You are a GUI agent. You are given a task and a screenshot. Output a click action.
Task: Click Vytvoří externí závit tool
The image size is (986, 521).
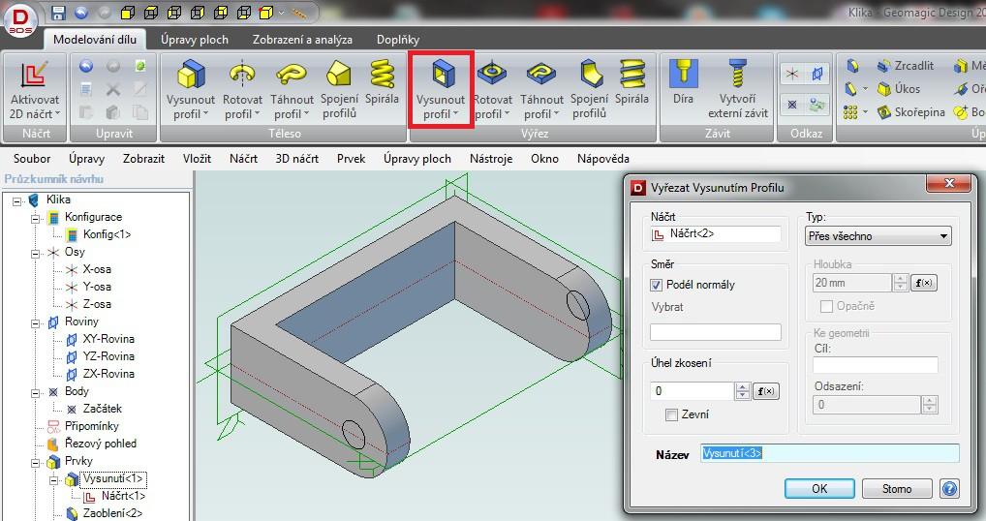tap(738, 89)
